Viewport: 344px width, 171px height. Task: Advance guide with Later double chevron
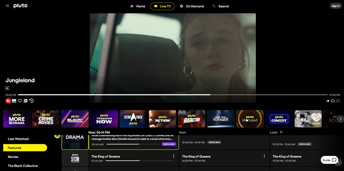[281, 132]
